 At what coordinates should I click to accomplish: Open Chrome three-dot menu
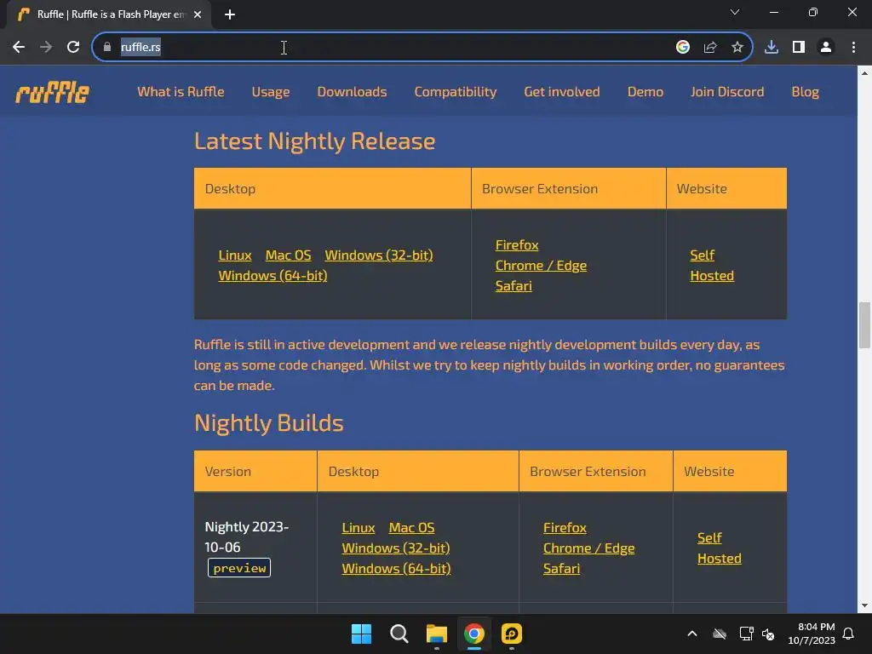(853, 48)
